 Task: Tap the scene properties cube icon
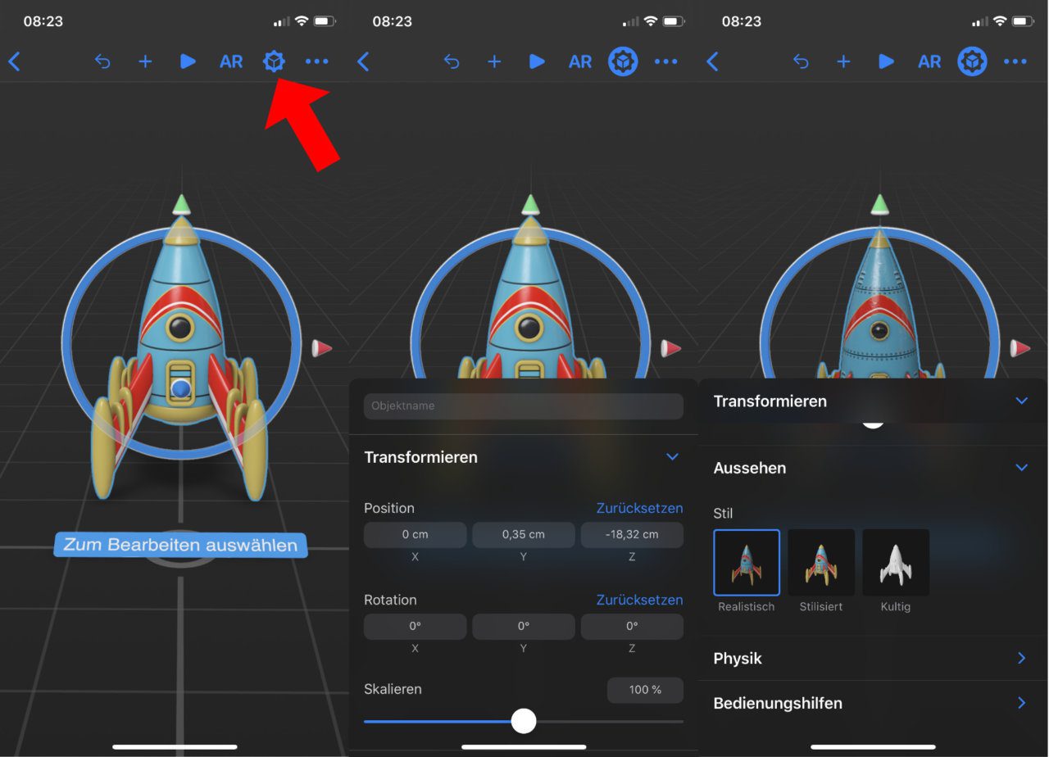[274, 61]
